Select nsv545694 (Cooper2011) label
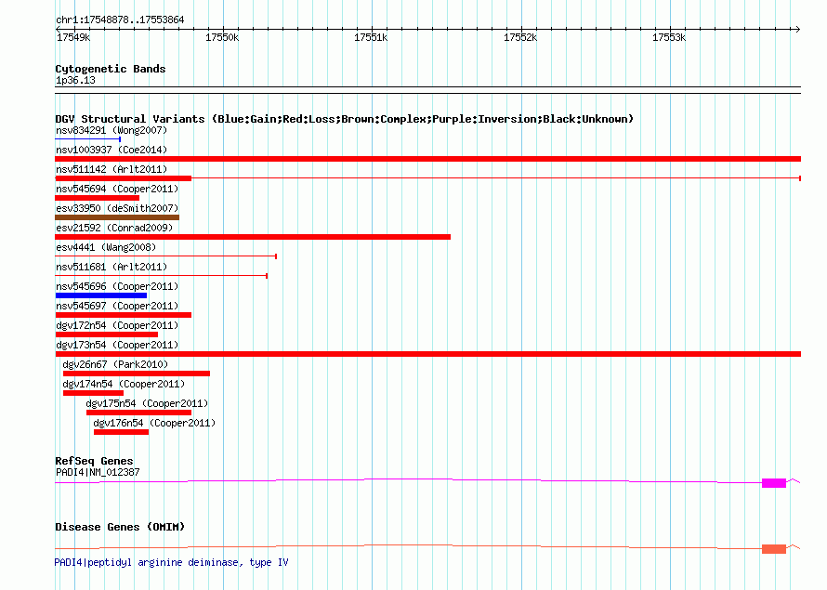827x590 pixels. (x=117, y=189)
